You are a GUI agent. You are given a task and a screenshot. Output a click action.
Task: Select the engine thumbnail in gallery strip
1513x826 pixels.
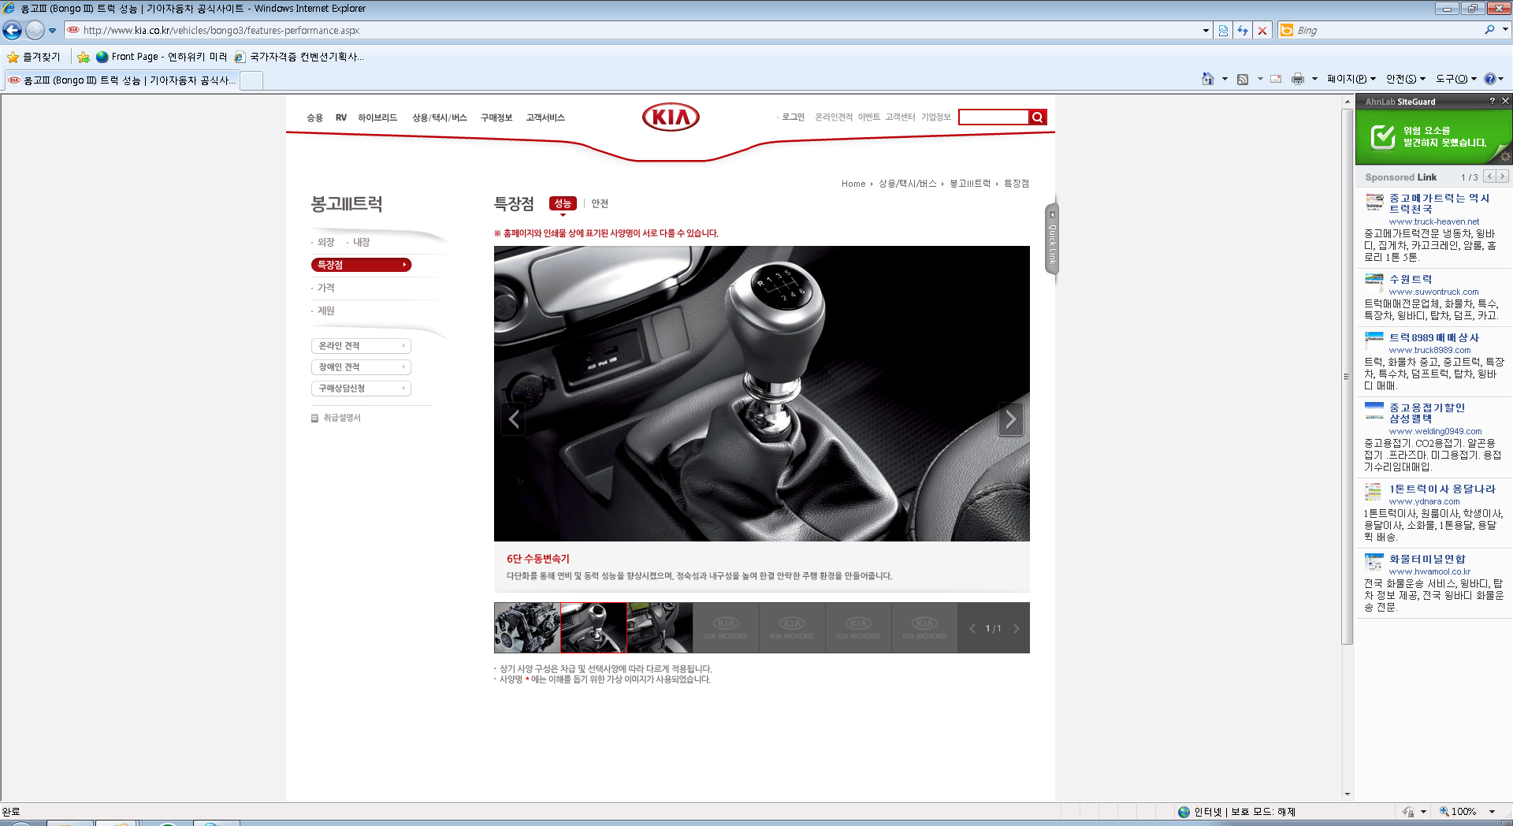pyautogui.click(x=526, y=628)
